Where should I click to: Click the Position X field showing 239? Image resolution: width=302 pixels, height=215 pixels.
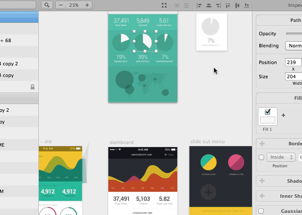[x=293, y=62]
